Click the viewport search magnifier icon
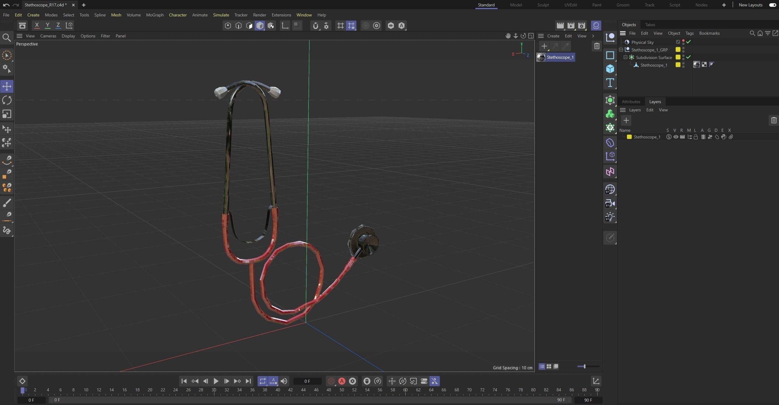The height and width of the screenshot is (405, 779). (7, 38)
